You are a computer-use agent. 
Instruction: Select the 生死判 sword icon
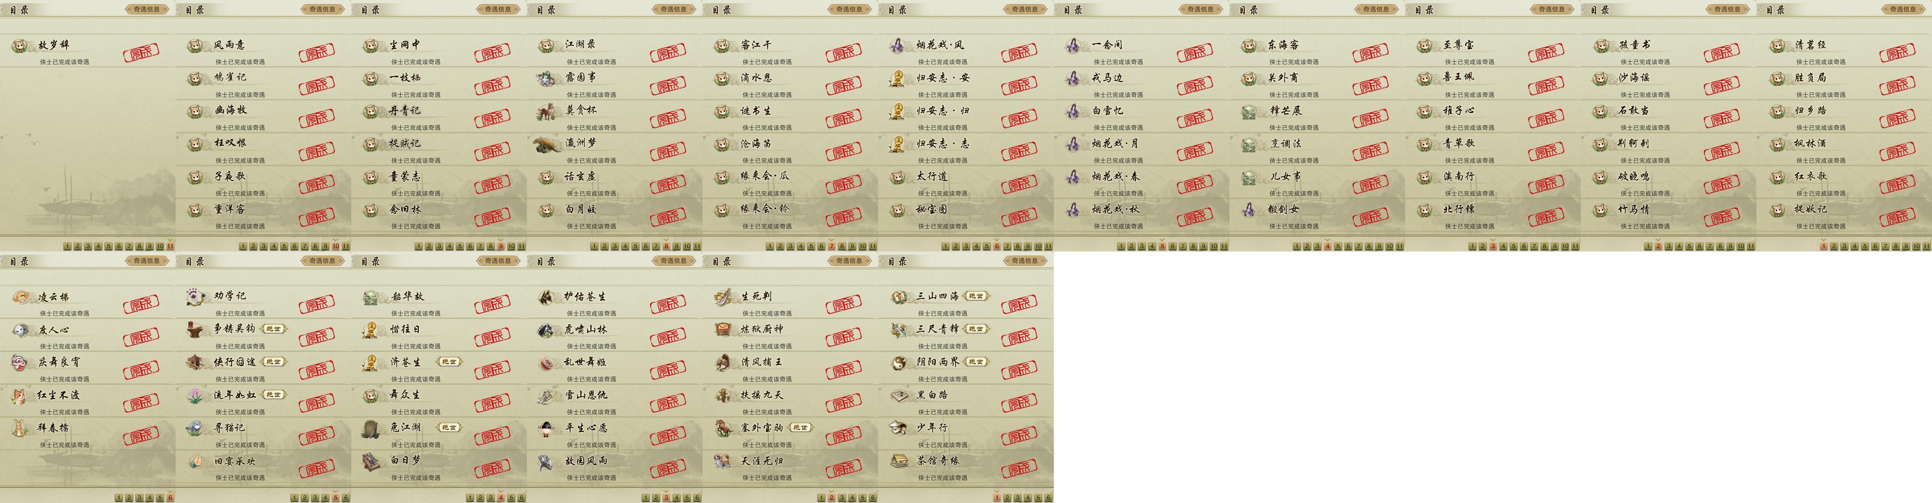pyautogui.click(x=723, y=297)
